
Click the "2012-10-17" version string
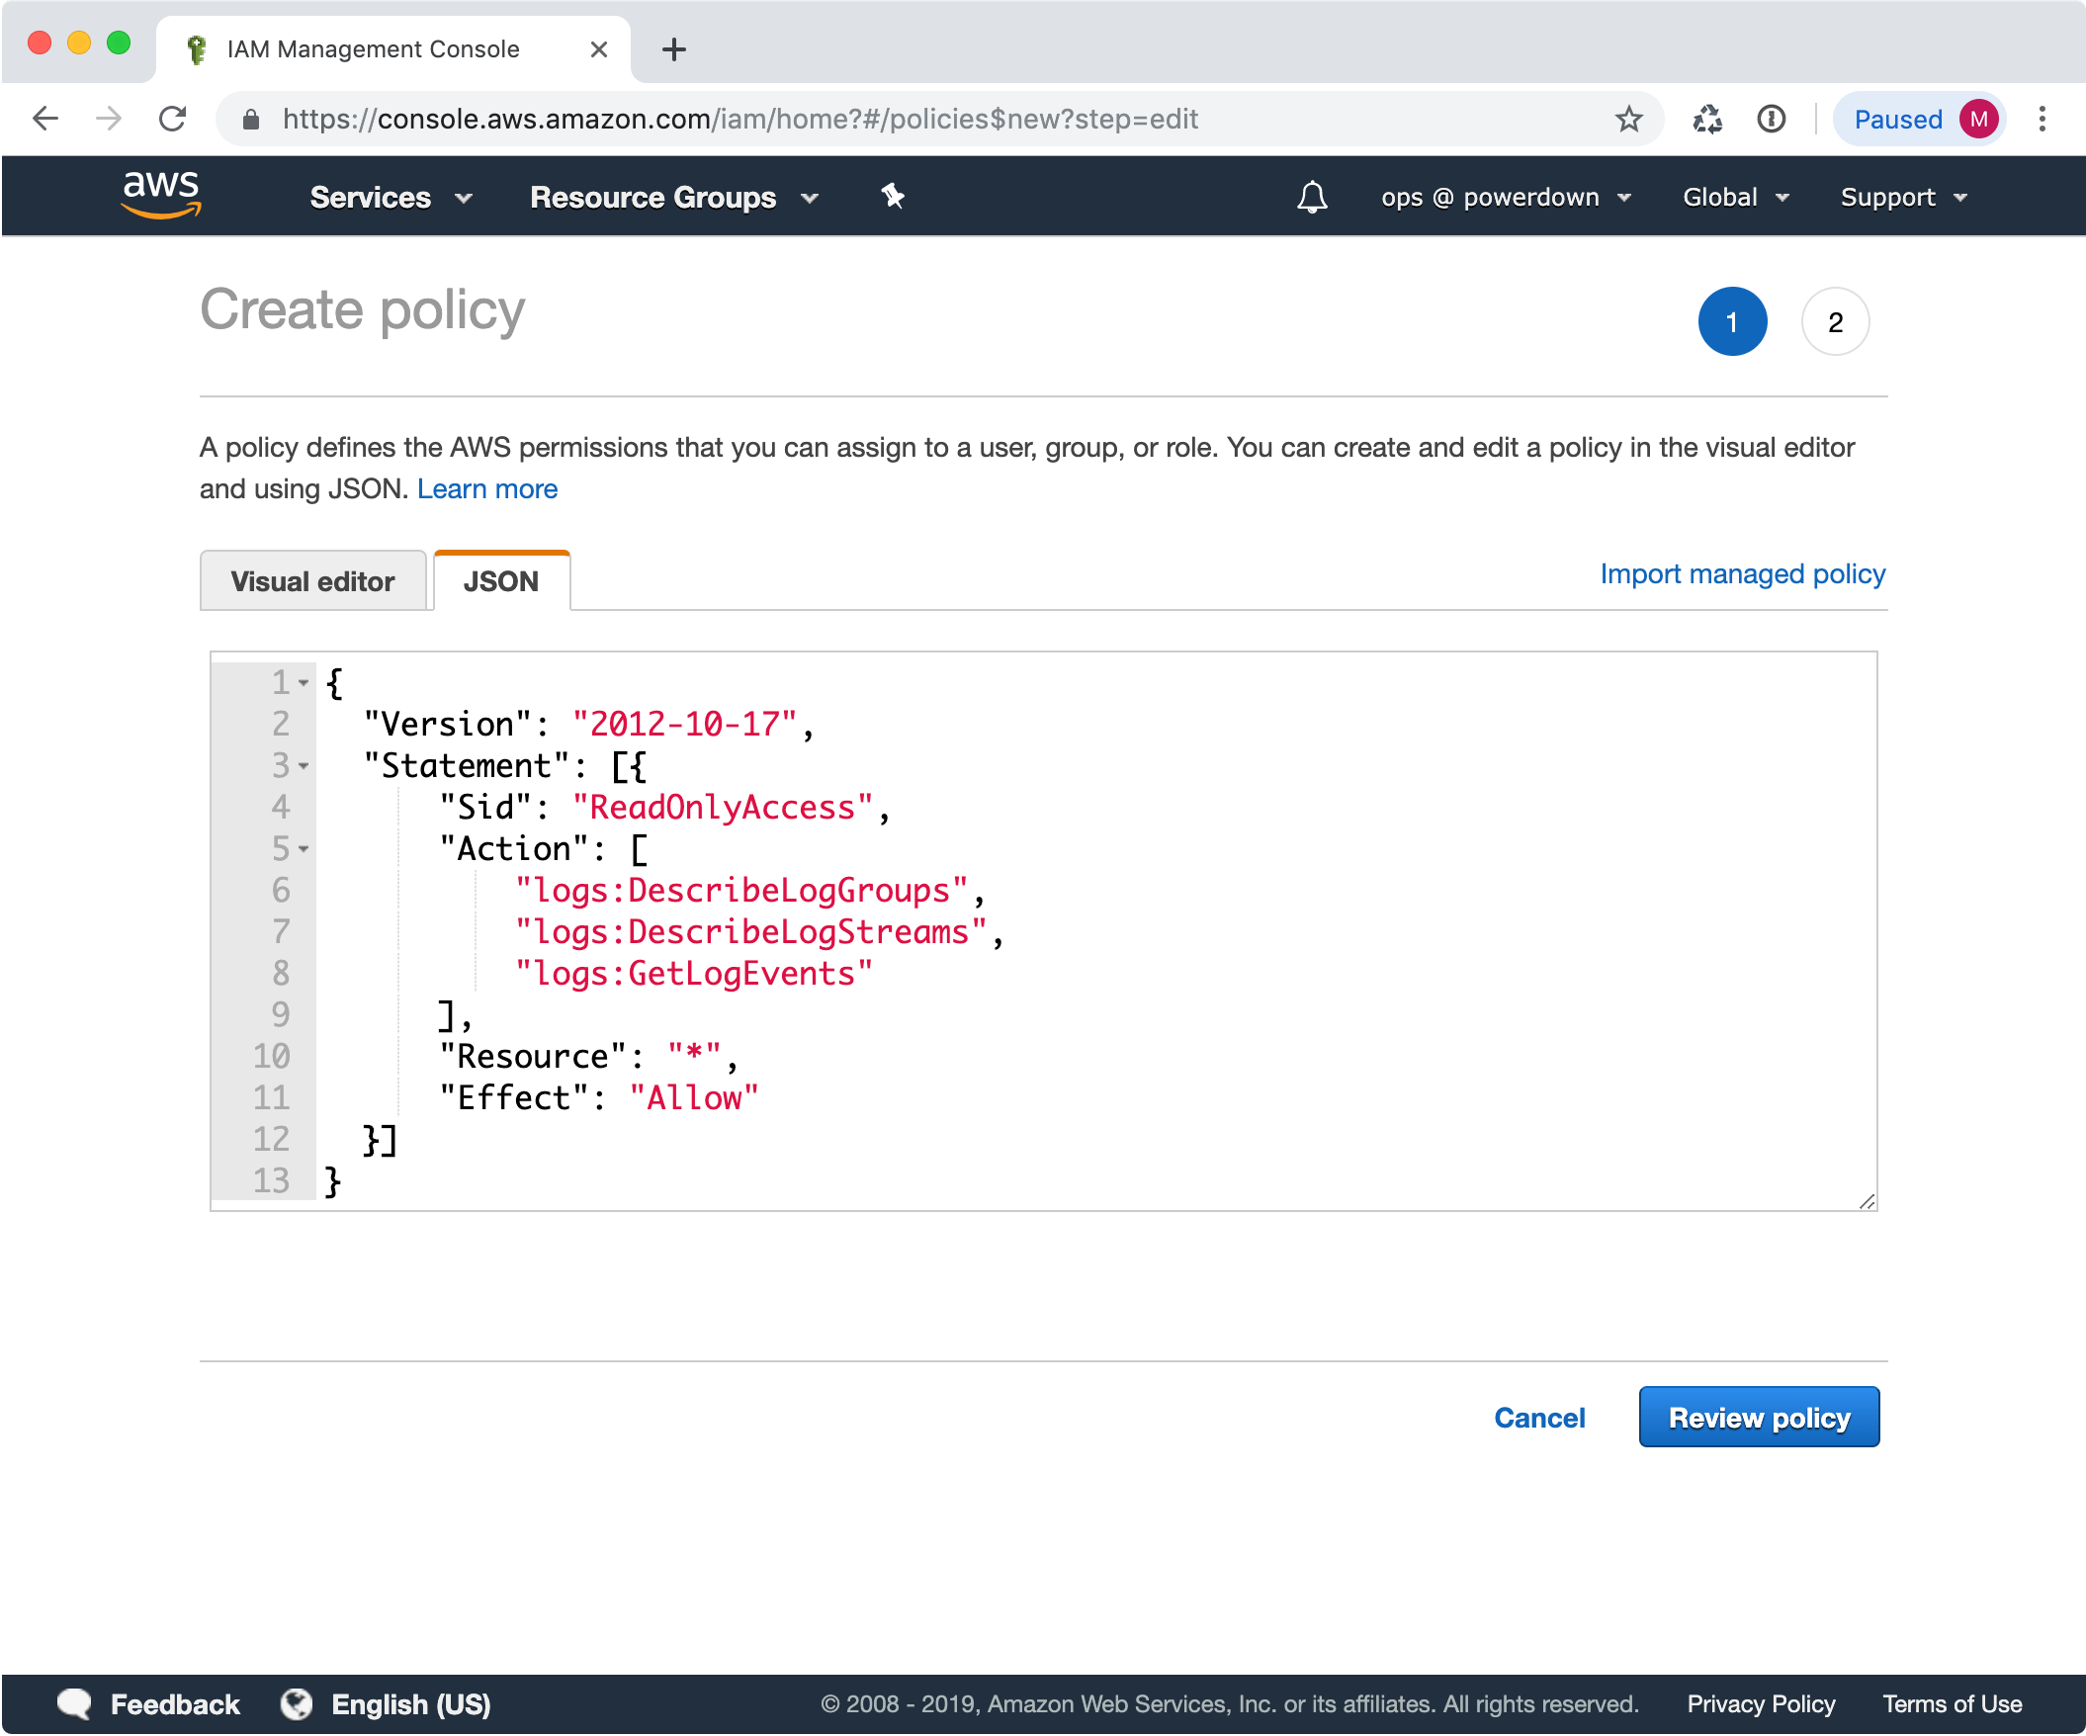pyautogui.click(x=684, y=725)
